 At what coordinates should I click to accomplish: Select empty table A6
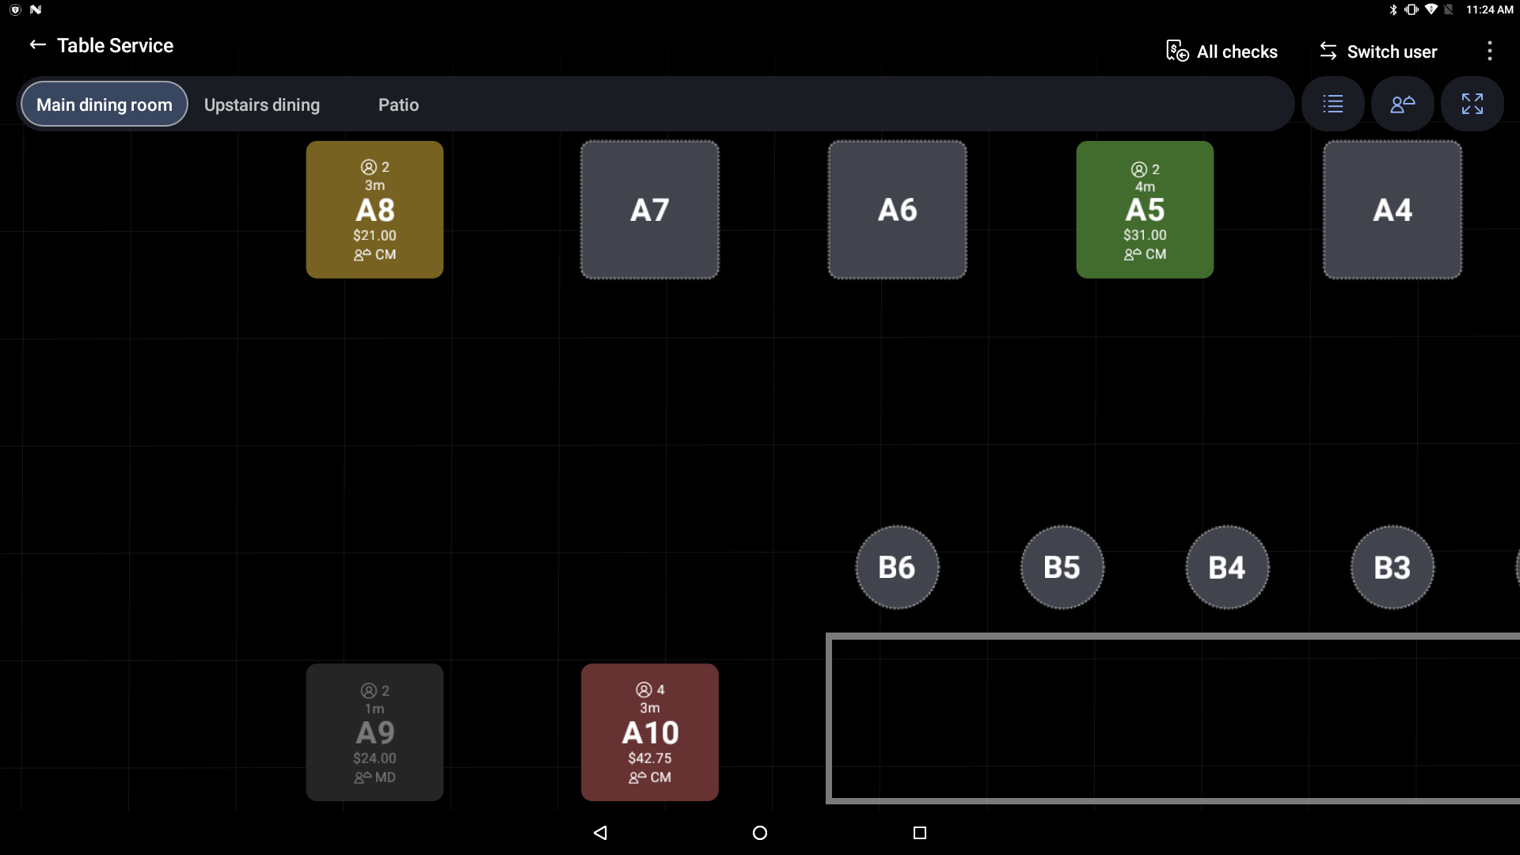click(x=896, y=209)
